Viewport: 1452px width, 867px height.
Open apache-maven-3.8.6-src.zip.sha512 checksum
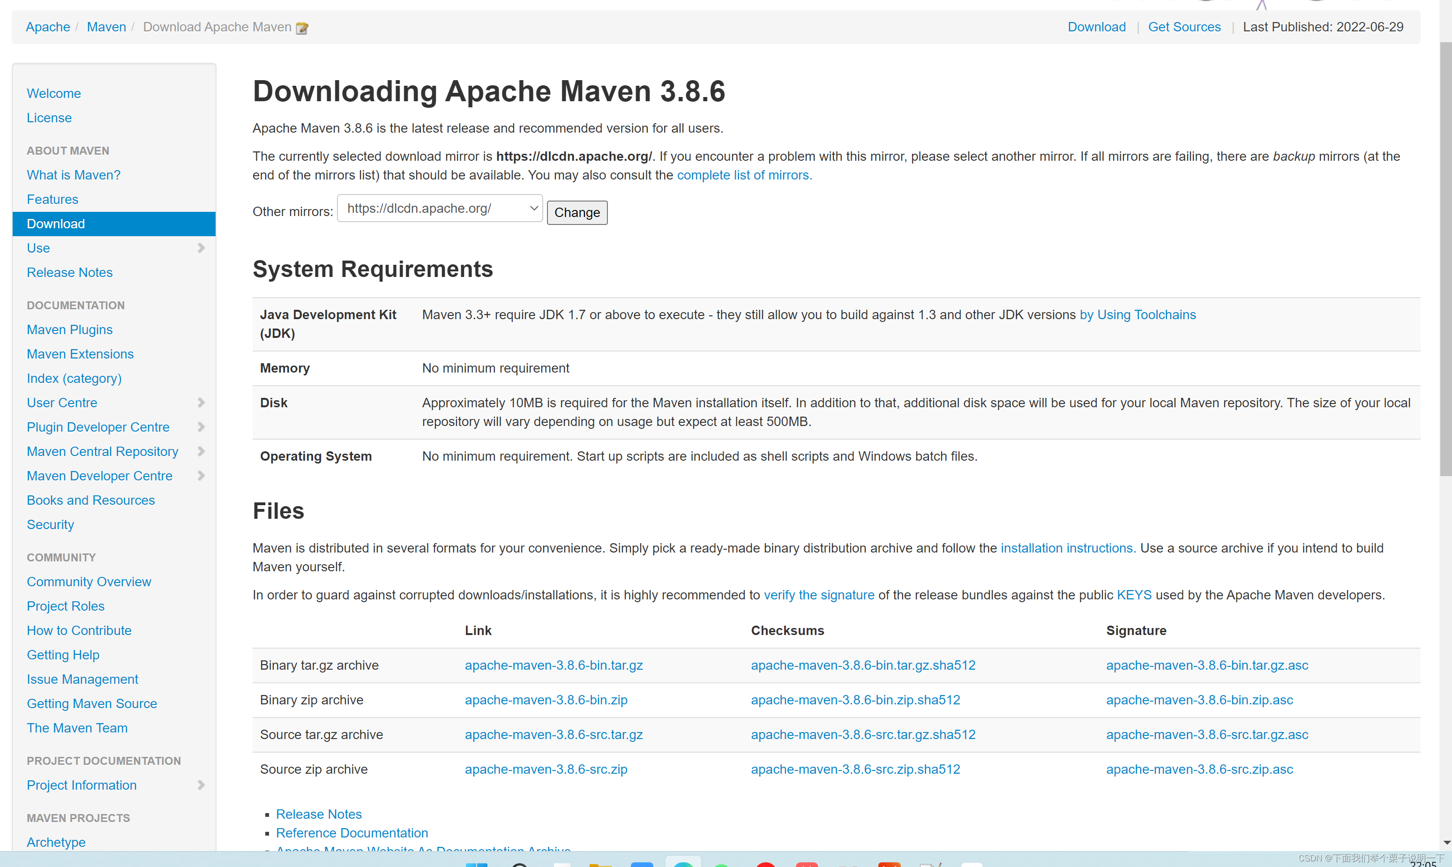855,770
